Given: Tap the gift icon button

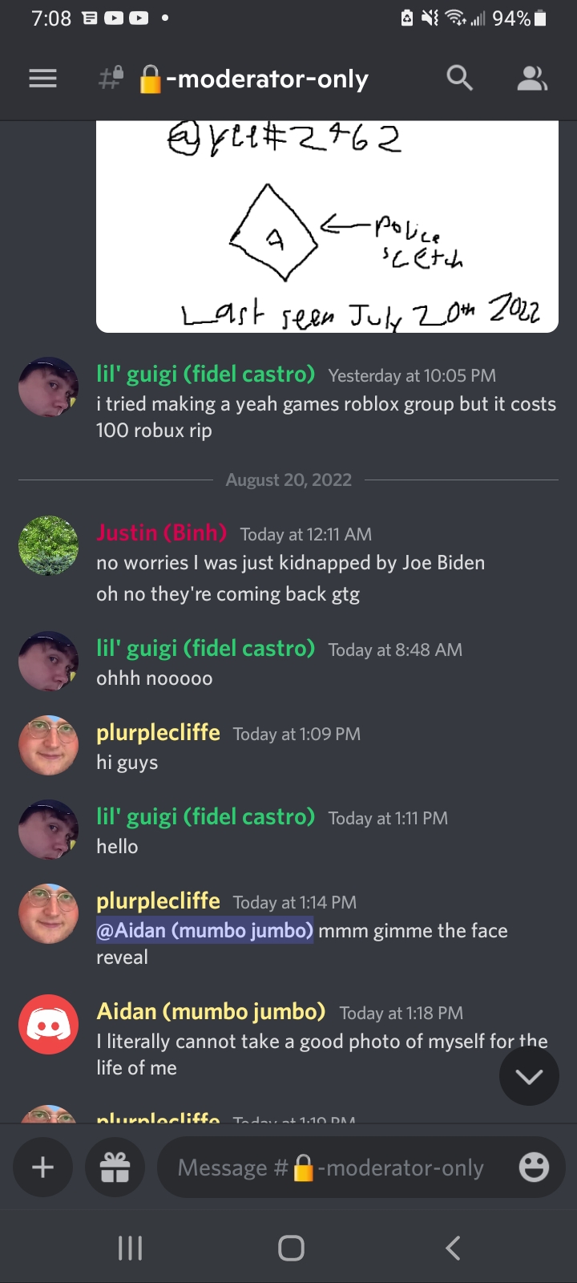Looking at the screenshot, I should (x=115, y=1167).
